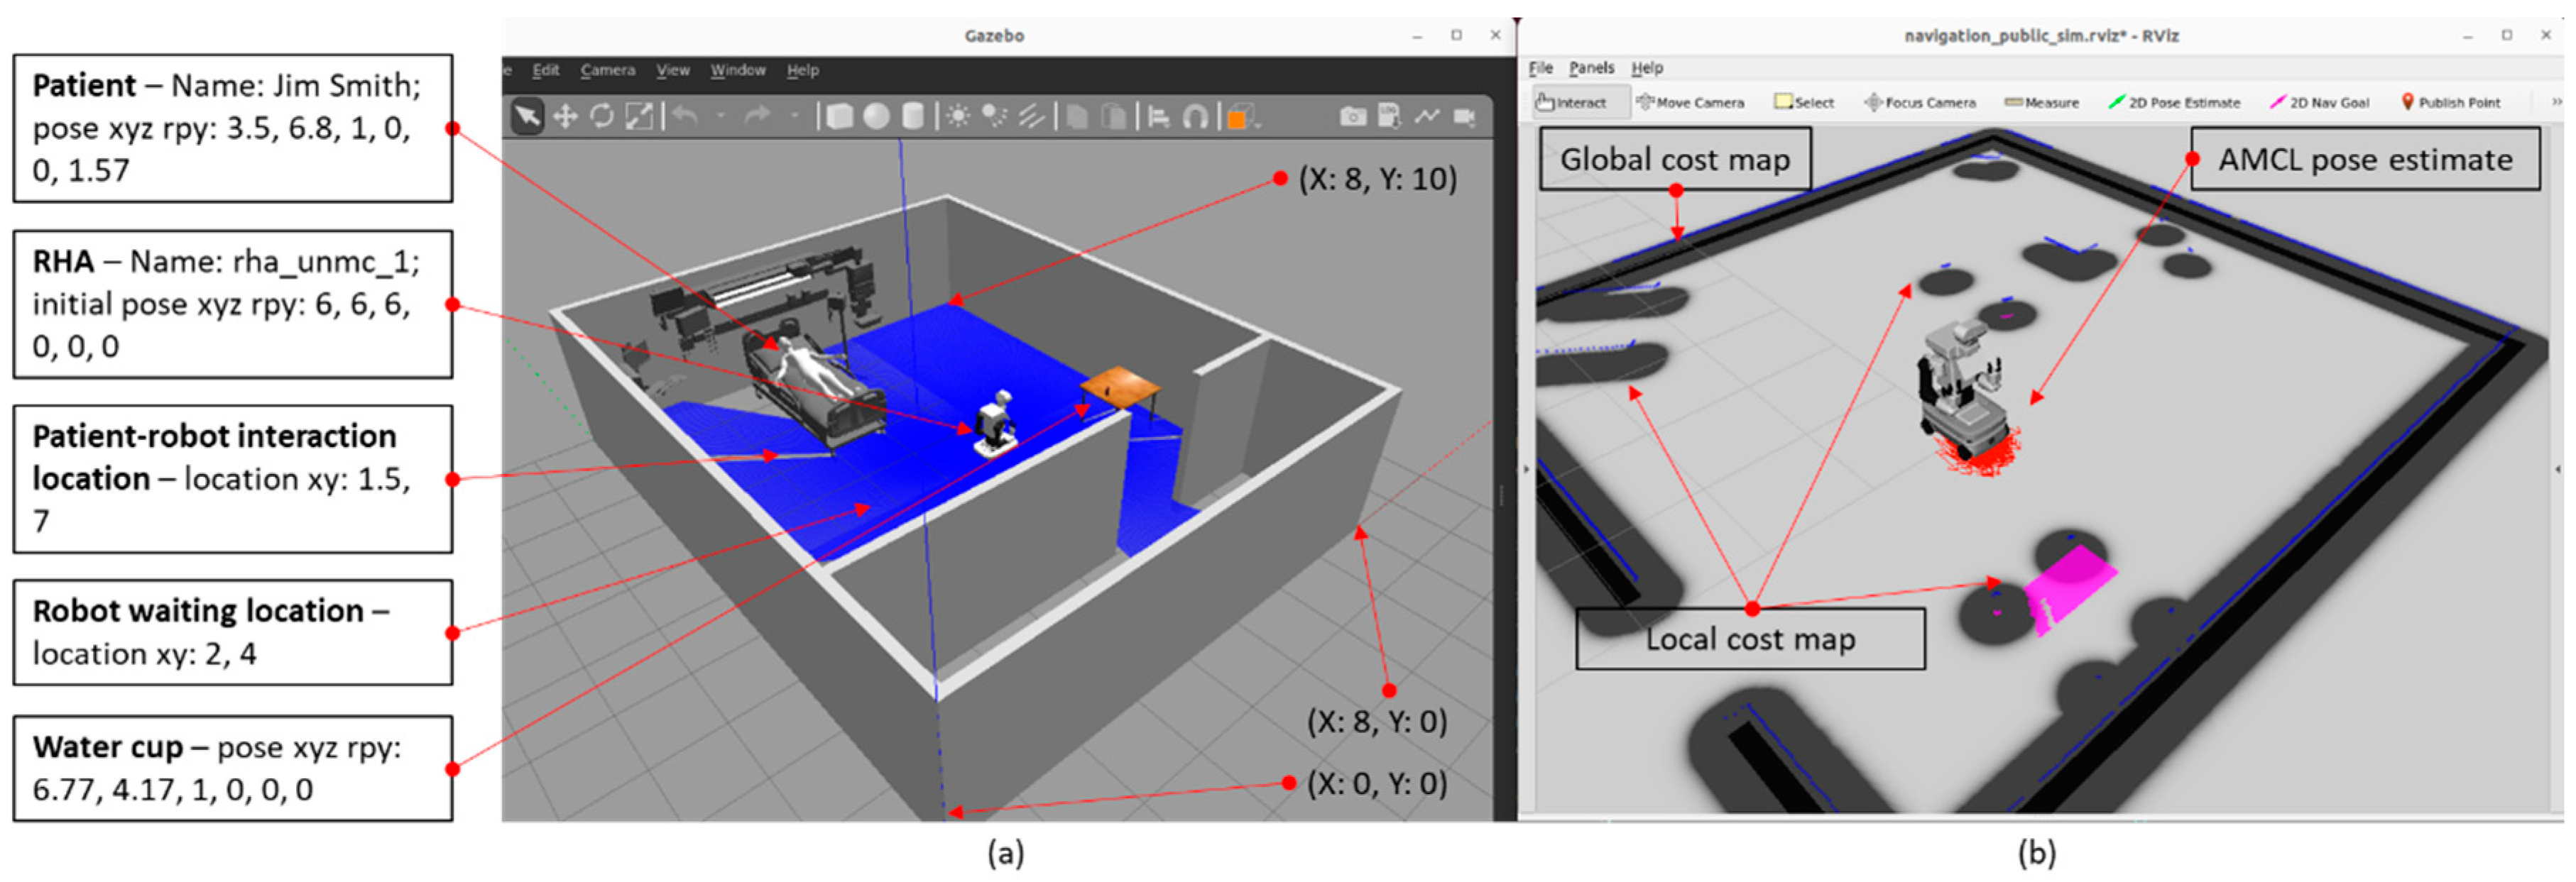Insert a sphere shape
Image resolution: width=2576 pixels, height=882 pixels.
(x=876, y=117)
